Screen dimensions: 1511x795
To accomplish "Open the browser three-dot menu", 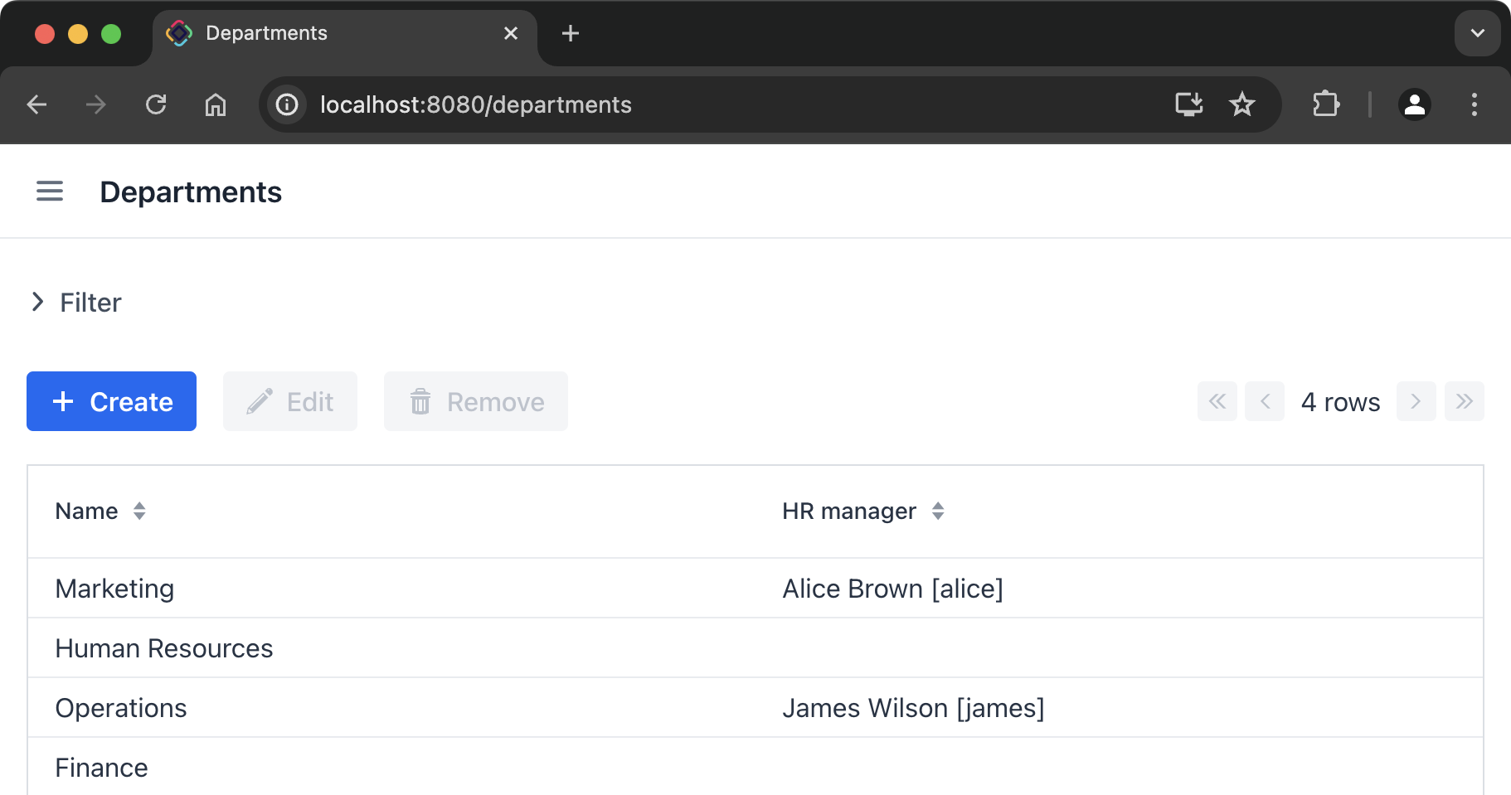I will coord(1475,104).
